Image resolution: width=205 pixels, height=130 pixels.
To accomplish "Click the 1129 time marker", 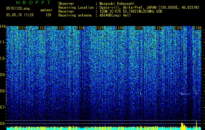I will [x=178, y=28].
